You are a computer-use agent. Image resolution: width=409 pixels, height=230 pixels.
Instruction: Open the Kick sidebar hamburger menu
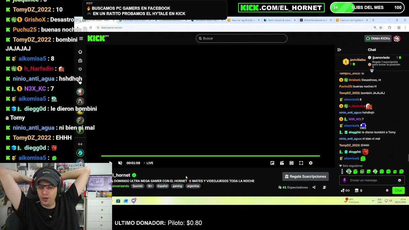tap(81, 38)
